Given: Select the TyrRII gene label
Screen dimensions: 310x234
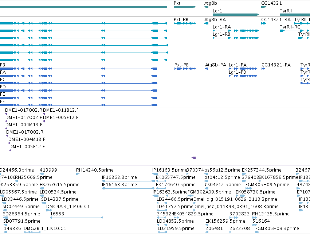Looking at the screenshot, I should pyautogui.click(x=286, y=11).
